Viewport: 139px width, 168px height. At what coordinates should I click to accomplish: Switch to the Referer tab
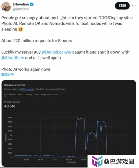tap(12, 95)
